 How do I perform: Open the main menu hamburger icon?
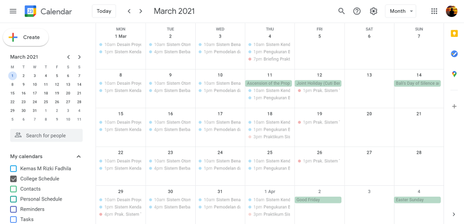point(13,12)
